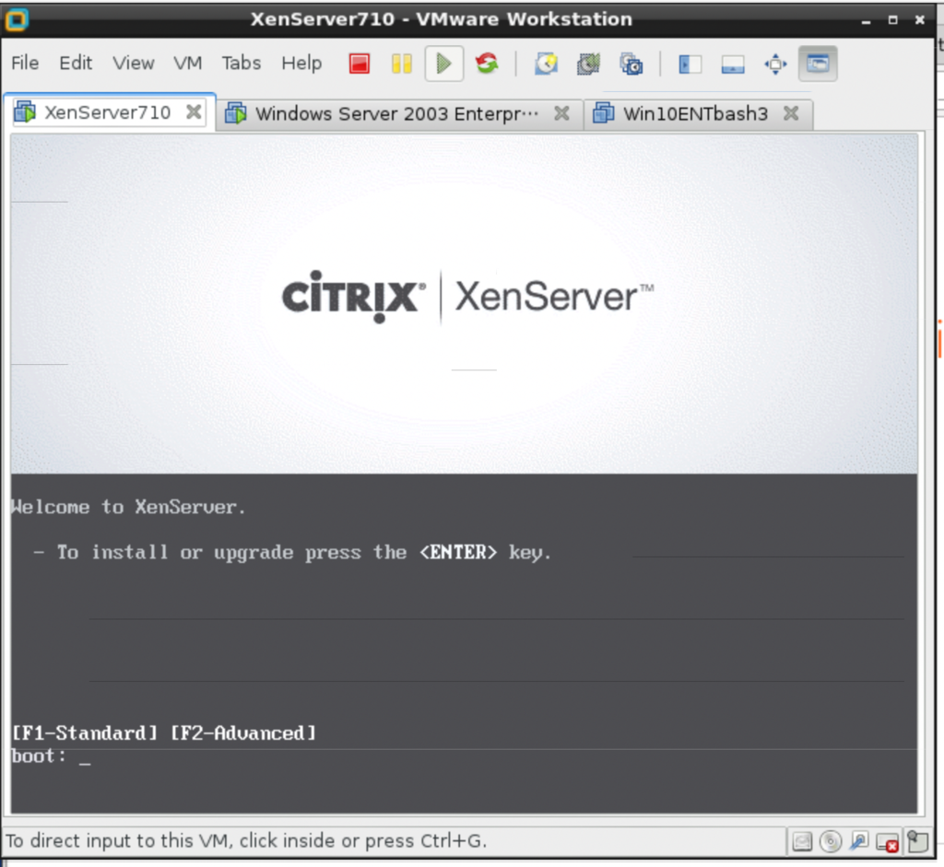
Task: Click the revert to snapshot icon
Action: [x=588, y=64]
